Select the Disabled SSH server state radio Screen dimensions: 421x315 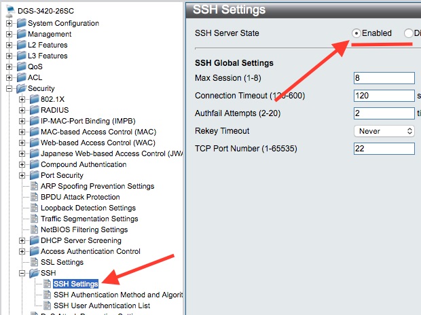pyautogui.click(x=407, y=33)
